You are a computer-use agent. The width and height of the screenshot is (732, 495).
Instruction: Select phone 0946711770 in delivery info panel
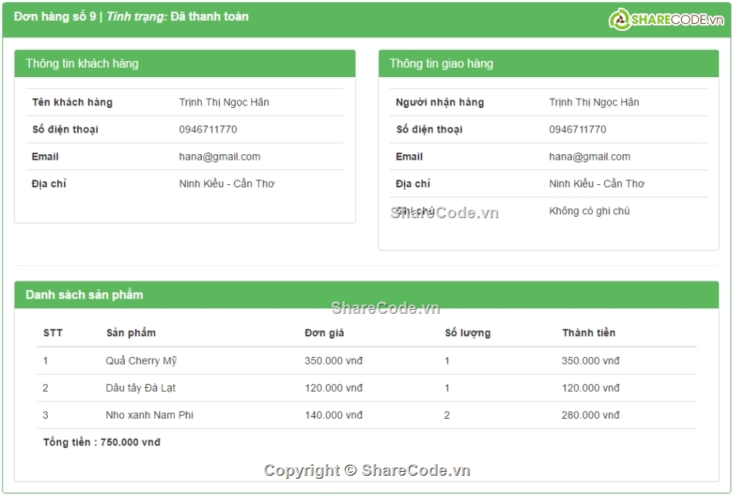point(578,130)
